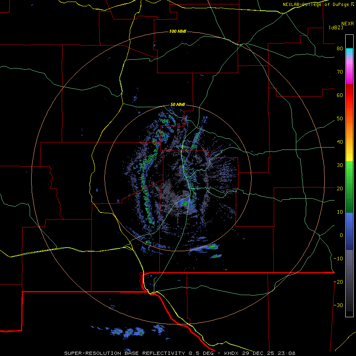The width and height of the screenshot is (356, 356).
Task: Click the 80 value on the dBZ scale
Action: [340, 49]
